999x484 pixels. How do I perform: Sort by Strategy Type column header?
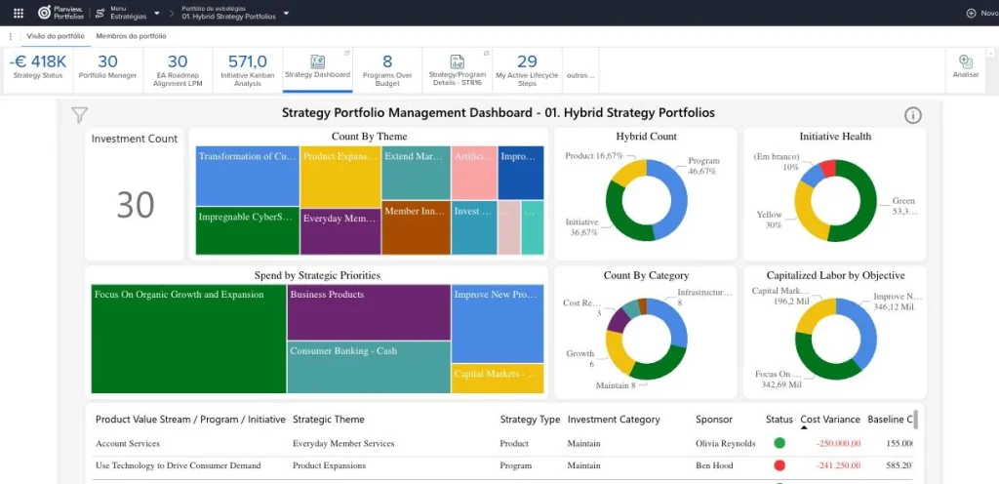(x=530, y=419)
